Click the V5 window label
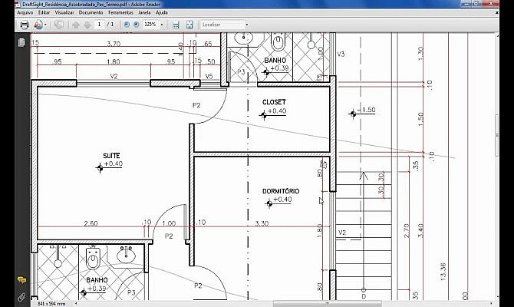The image size is (514, 307). click(x=209, y=76)
